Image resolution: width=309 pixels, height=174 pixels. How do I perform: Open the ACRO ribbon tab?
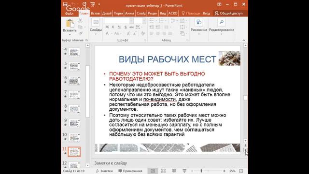[173, 14]
